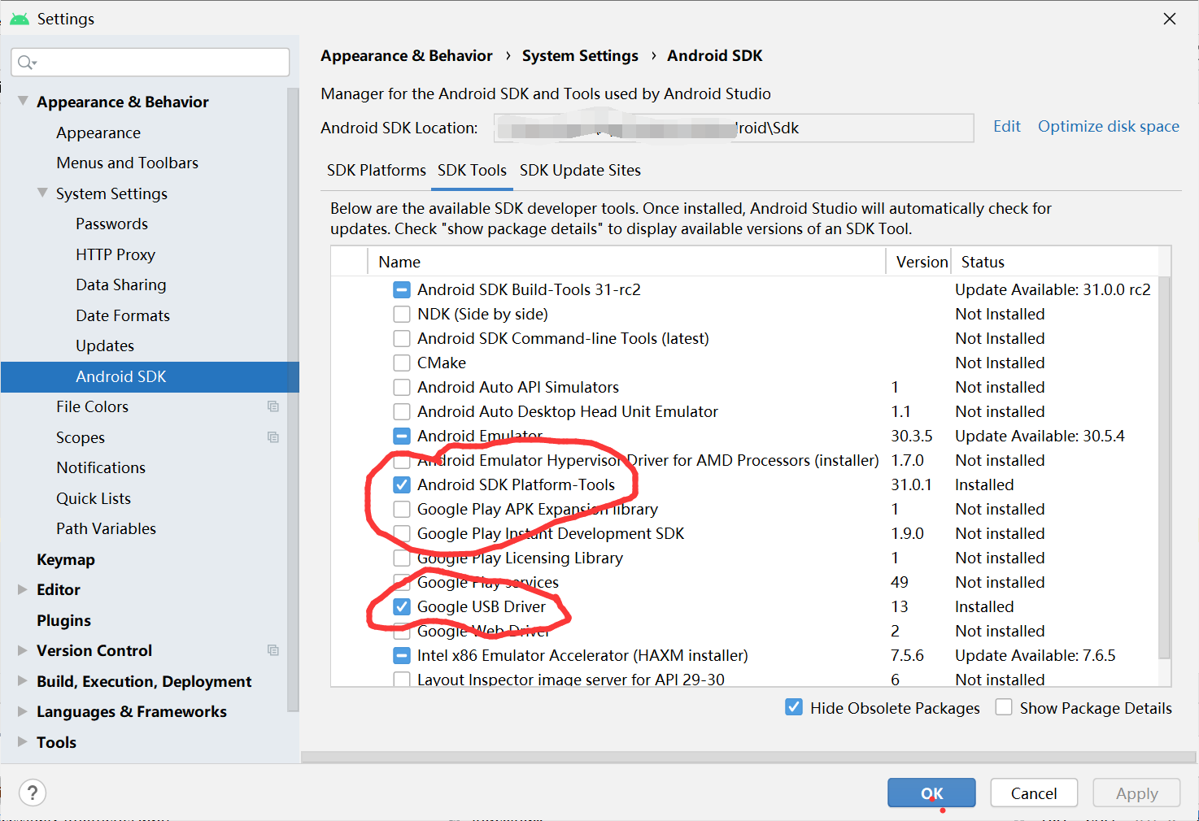Open Path Variables settings
The width and height of the screenshot is (1199, 821).
point(106,528)
